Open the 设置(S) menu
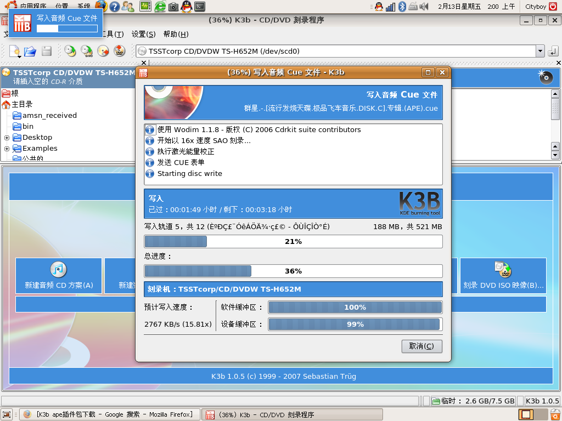The image size is (562, 421). [143, 34]
